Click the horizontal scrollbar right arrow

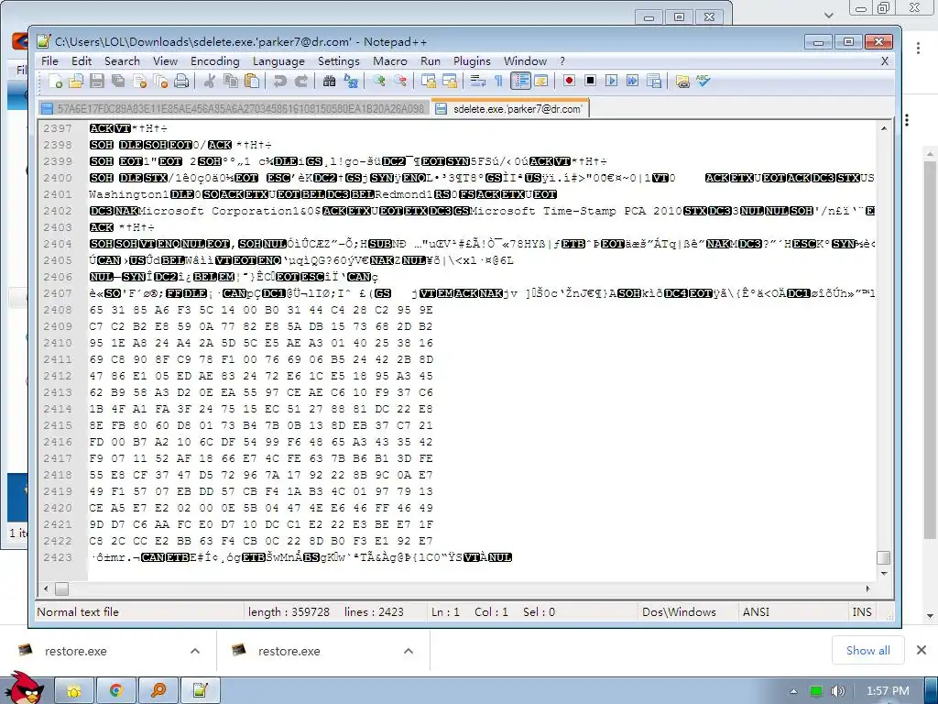click(868, 589)
